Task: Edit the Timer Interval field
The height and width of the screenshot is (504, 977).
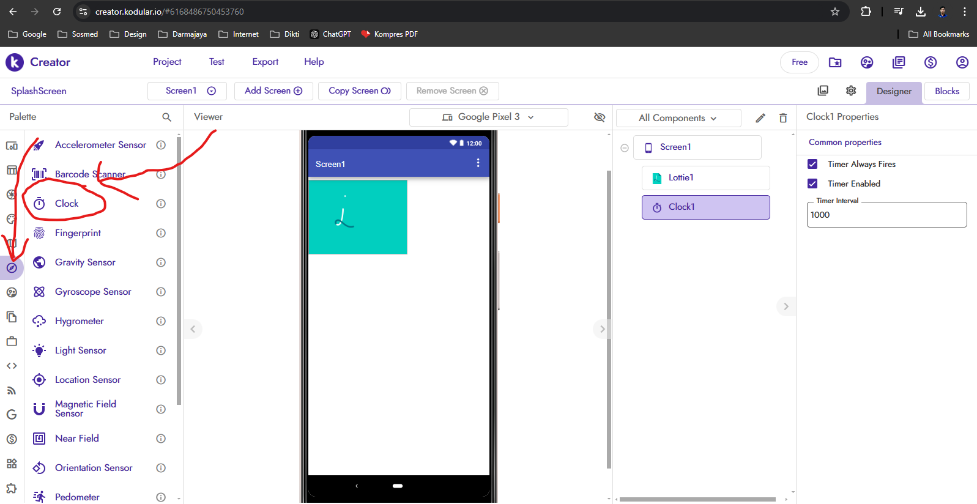Action: tap(886, 215)
